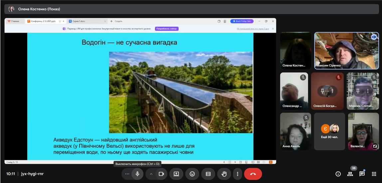Open audio options next to microphone
The width and height of the screenshot is (382, 183).
pyautogui.click(x=127, y=174)
